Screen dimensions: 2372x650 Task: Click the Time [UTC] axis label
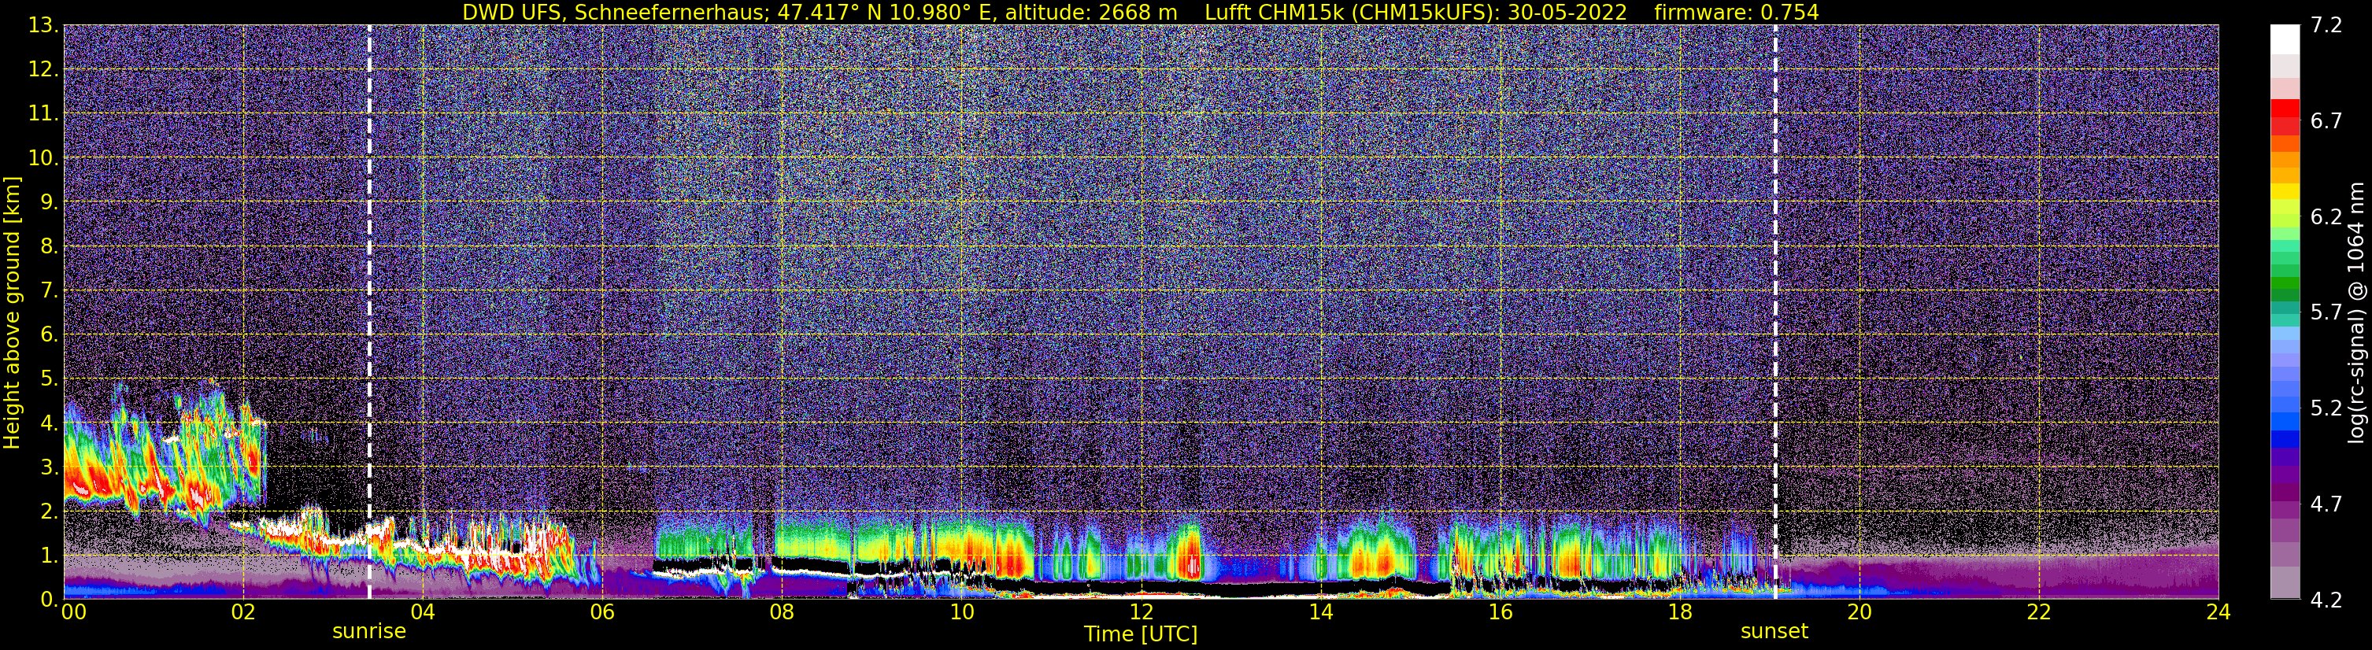click(x=1140, y=634)
